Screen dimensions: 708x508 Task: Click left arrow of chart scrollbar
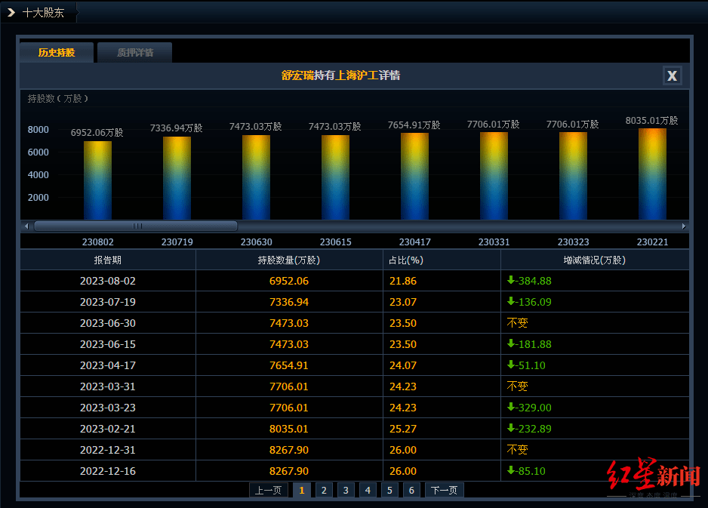click(26, 226)
